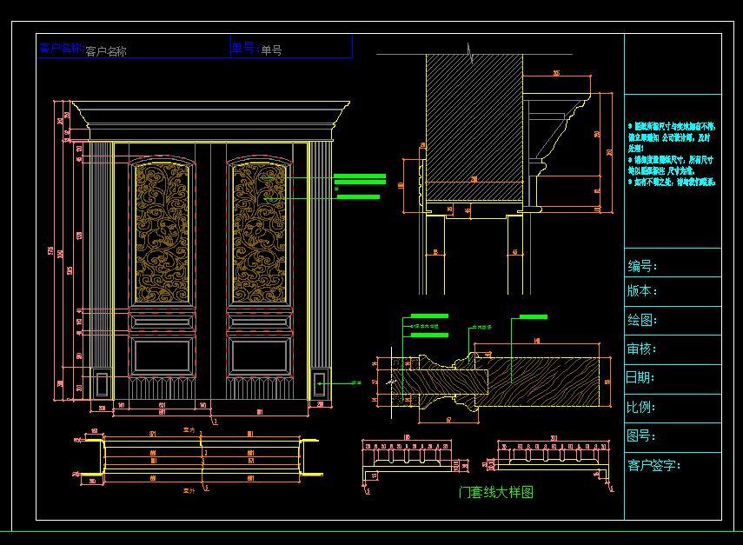This screenshot has width=743, height=545.
Task: Click the right door carved scroll panel
Action: [x=259, y=232]
